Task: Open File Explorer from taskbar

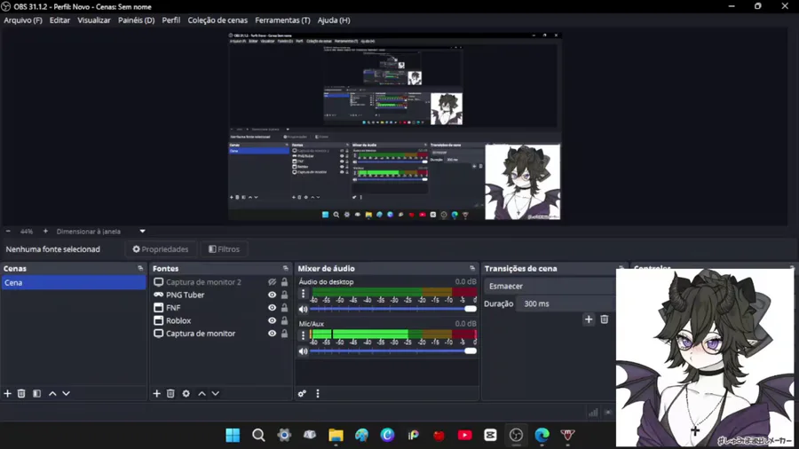Action: 336,436
